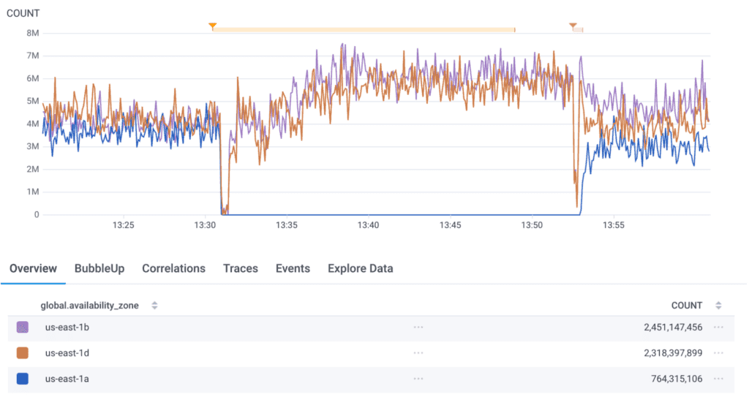The image size is (749, 400).
Task: Open the ellipsis after the 2,318,397,899 count
Action: (718, 353)
